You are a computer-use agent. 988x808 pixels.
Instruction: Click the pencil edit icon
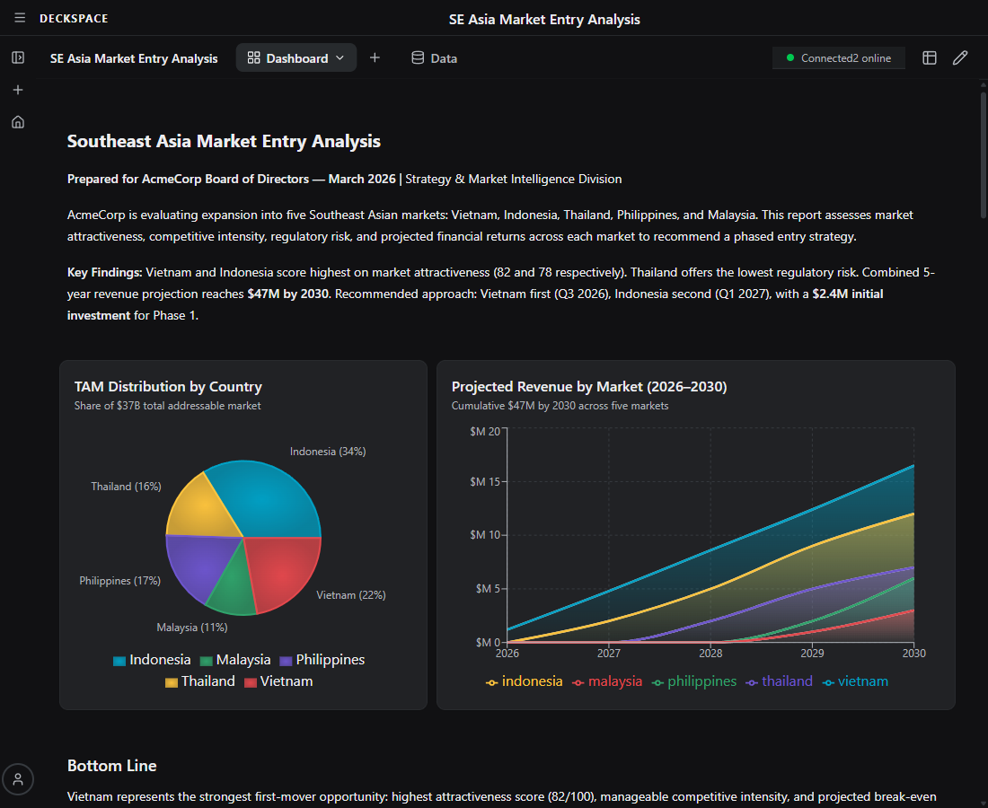960,57
